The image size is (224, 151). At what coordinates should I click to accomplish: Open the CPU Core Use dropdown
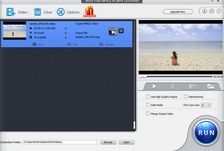tap(206, 105)
